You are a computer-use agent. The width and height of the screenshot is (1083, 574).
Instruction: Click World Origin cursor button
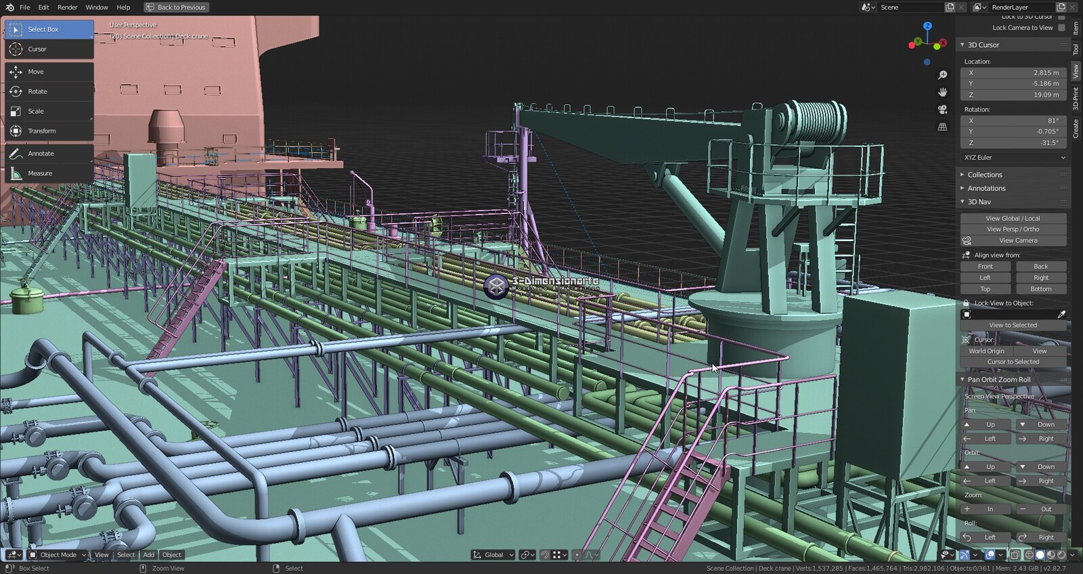coord(986,351)
